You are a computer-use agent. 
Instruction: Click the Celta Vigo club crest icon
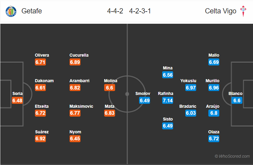[x=243, y=11]
